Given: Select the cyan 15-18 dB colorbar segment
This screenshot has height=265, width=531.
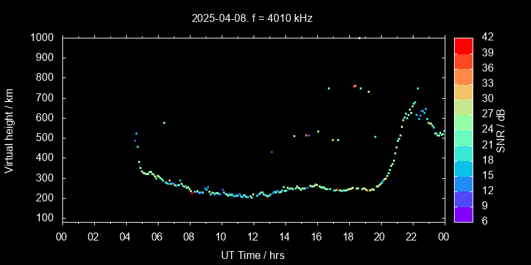Looking at the screenshot, I should 463,168.
